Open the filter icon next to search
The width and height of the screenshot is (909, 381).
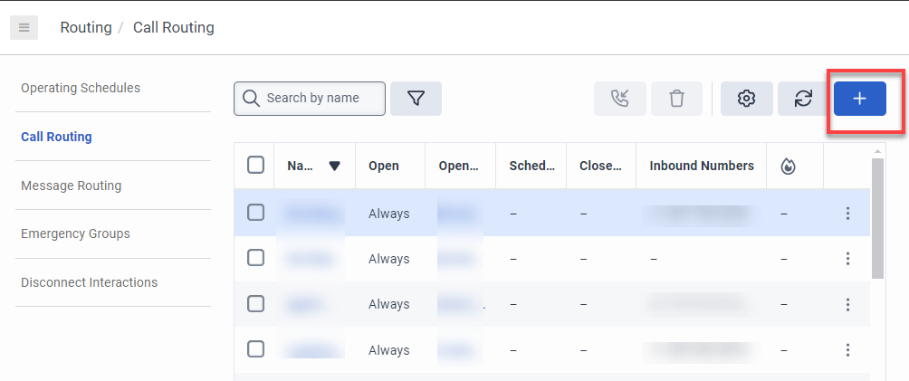[x=416, y=99]
